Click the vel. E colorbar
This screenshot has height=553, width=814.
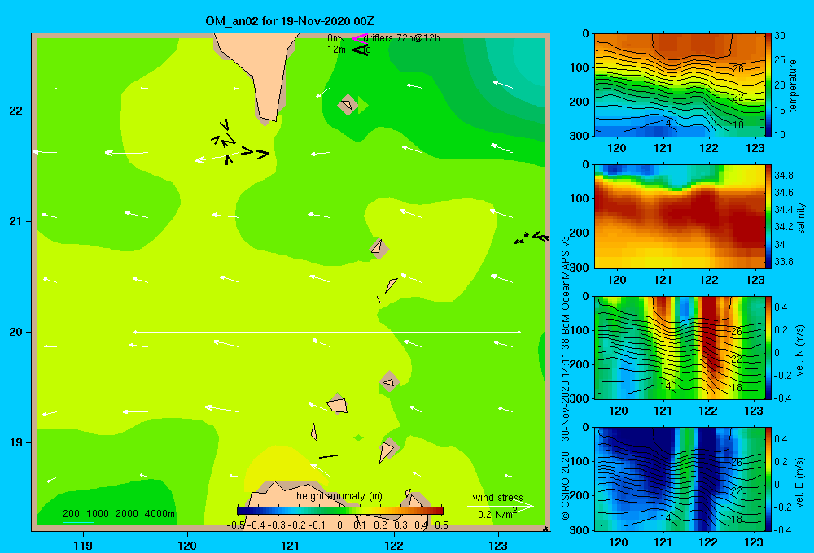tap(768, 479)
